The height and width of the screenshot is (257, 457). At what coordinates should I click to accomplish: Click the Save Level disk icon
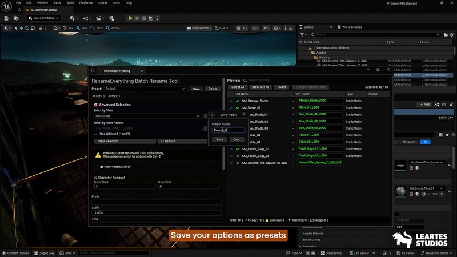(6, 18)
